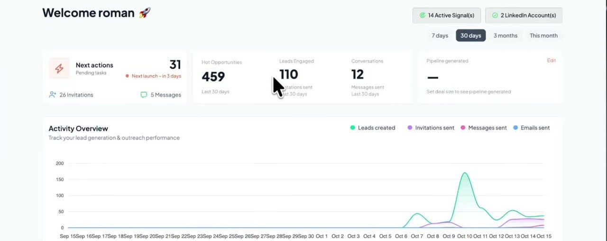Select the 30 days range tab
Image resolution: width=607 pixels, height=241 pixels.
(471, 36)
